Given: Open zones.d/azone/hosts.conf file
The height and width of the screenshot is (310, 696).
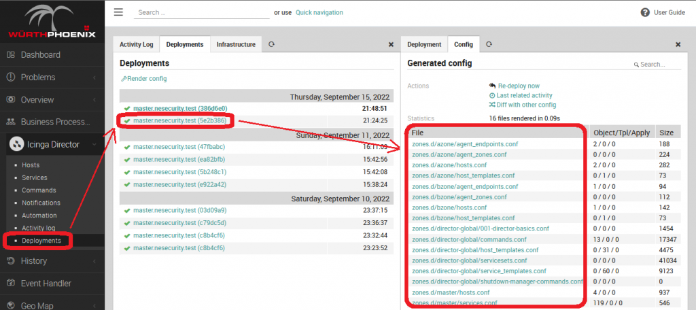Looking at the screenshot, I should [x=449, y=165].
